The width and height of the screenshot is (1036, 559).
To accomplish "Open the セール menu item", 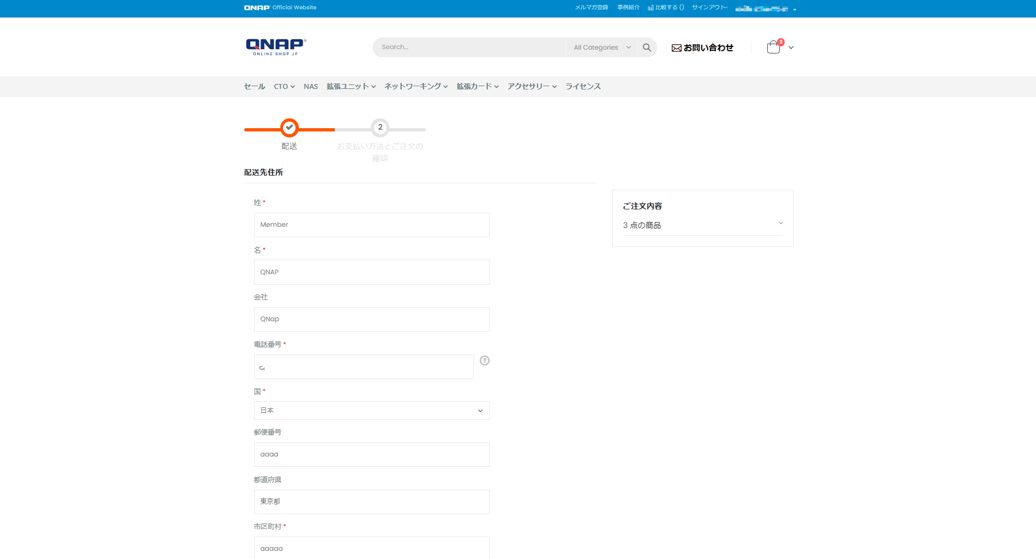I will coord(255,87).
